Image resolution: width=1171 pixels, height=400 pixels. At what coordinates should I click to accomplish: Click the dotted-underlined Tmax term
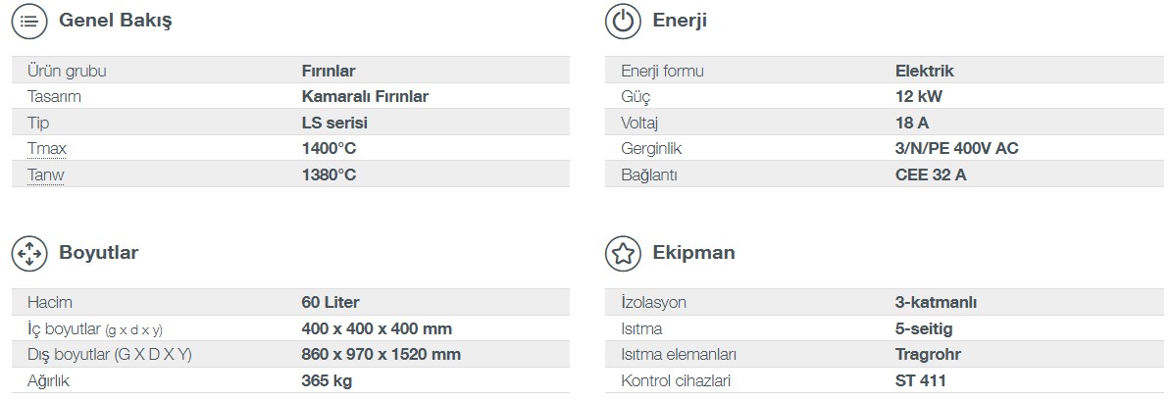point(47,148)
